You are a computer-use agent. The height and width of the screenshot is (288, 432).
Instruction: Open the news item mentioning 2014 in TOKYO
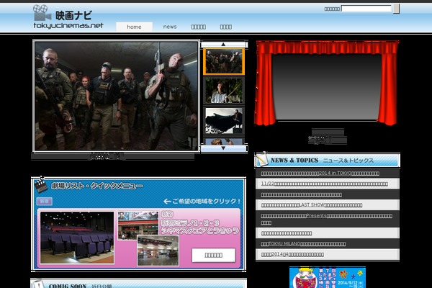pos(320,174)
